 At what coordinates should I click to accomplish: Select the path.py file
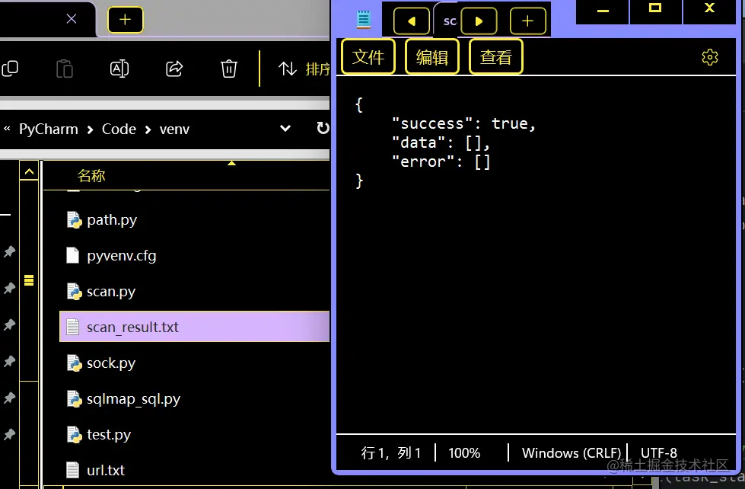tap(194, 220)
